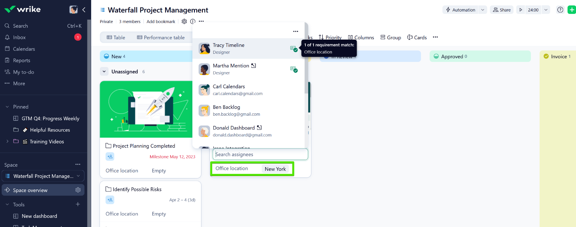Open Automation
576x227 pixels.
[x=460, y=10]
